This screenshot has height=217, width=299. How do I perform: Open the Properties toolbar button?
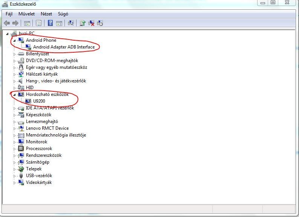coord(38,23)
